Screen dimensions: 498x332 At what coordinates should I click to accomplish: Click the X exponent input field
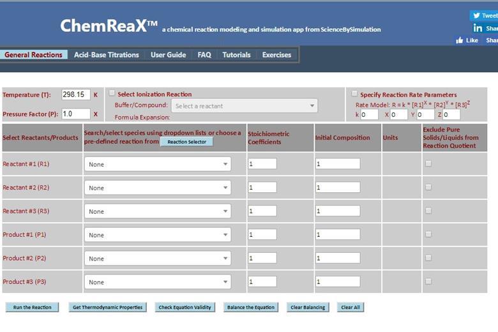[399, 115]
